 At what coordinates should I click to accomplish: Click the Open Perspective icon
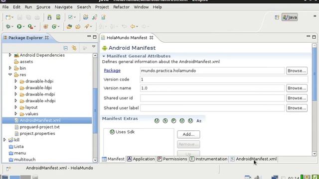(277, 17)
